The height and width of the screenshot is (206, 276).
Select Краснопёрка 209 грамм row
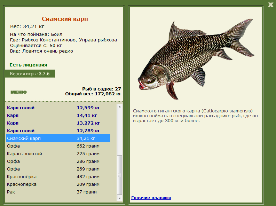pos(58,184)
